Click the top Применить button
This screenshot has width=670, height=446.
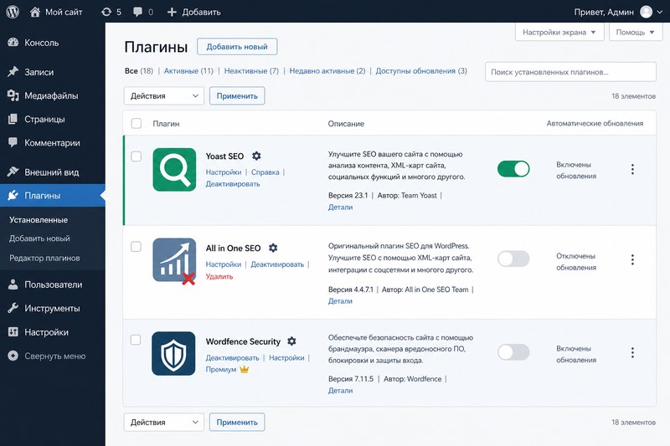[x=237, y=95]
